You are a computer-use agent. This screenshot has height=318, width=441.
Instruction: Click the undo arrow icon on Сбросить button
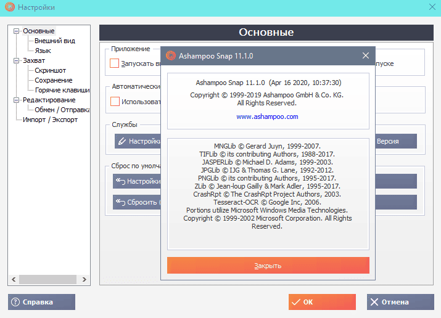coord(120,202)
